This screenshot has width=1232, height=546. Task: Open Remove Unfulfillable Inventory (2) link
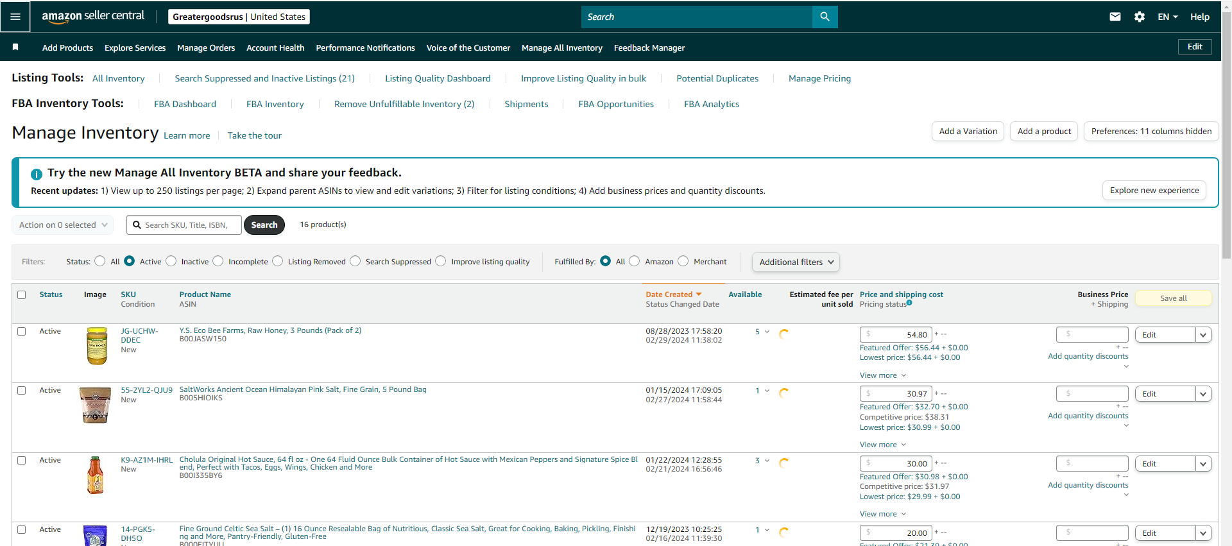coord(404,104)
